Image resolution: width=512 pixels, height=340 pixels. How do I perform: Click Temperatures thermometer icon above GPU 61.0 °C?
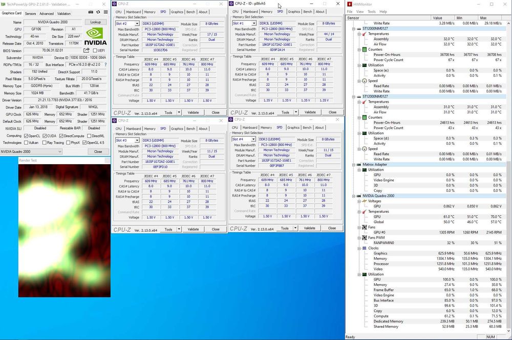(x=365, y=212)
